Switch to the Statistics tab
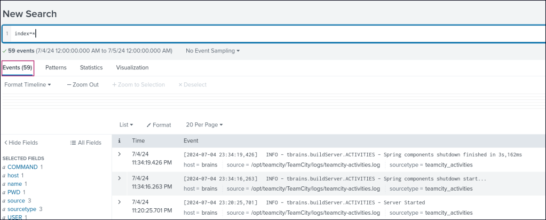546x220 pixels. click(91, 68)
